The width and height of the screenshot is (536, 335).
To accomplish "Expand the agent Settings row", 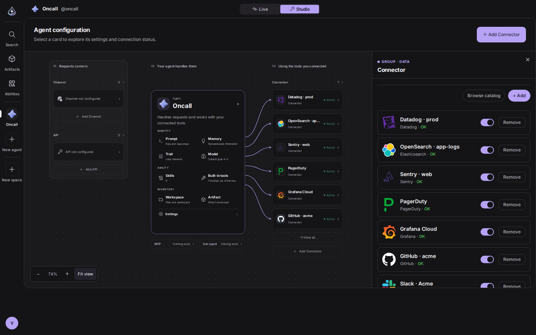I will [198, 214].
